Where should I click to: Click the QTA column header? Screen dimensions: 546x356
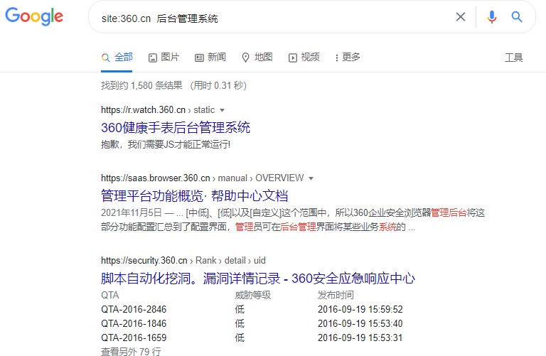(x=110, y=295)
